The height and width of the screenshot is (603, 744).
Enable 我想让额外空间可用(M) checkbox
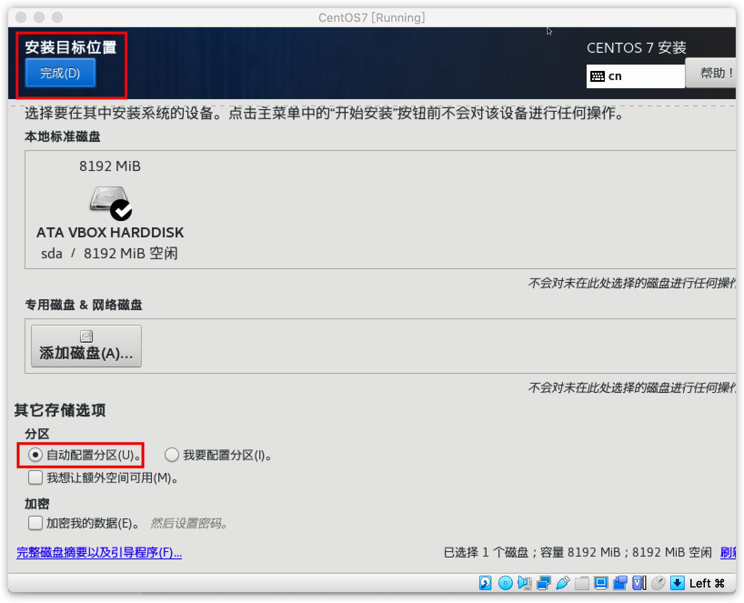tap(35, 477)
